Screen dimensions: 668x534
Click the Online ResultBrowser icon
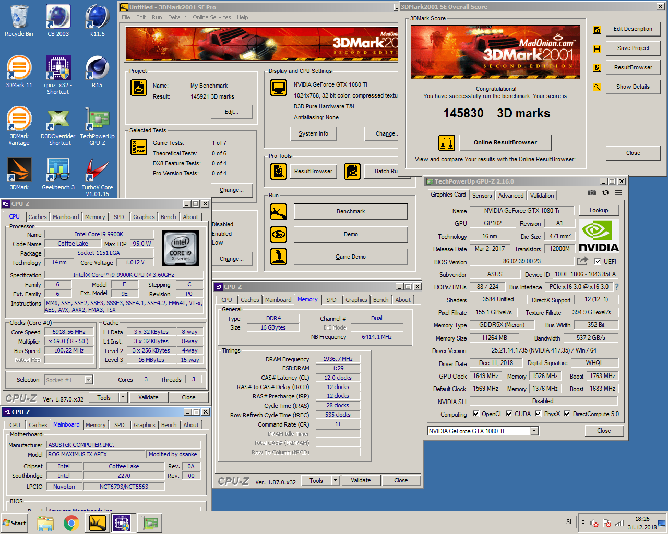point(446,142)
